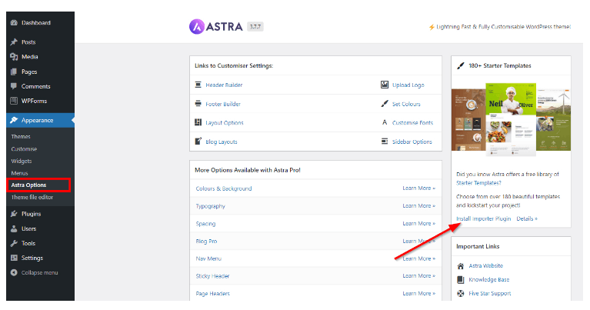Viewport: 590px width, 310px height.
Task: Click the Starter Templates? text link
Action: point(478,183)
